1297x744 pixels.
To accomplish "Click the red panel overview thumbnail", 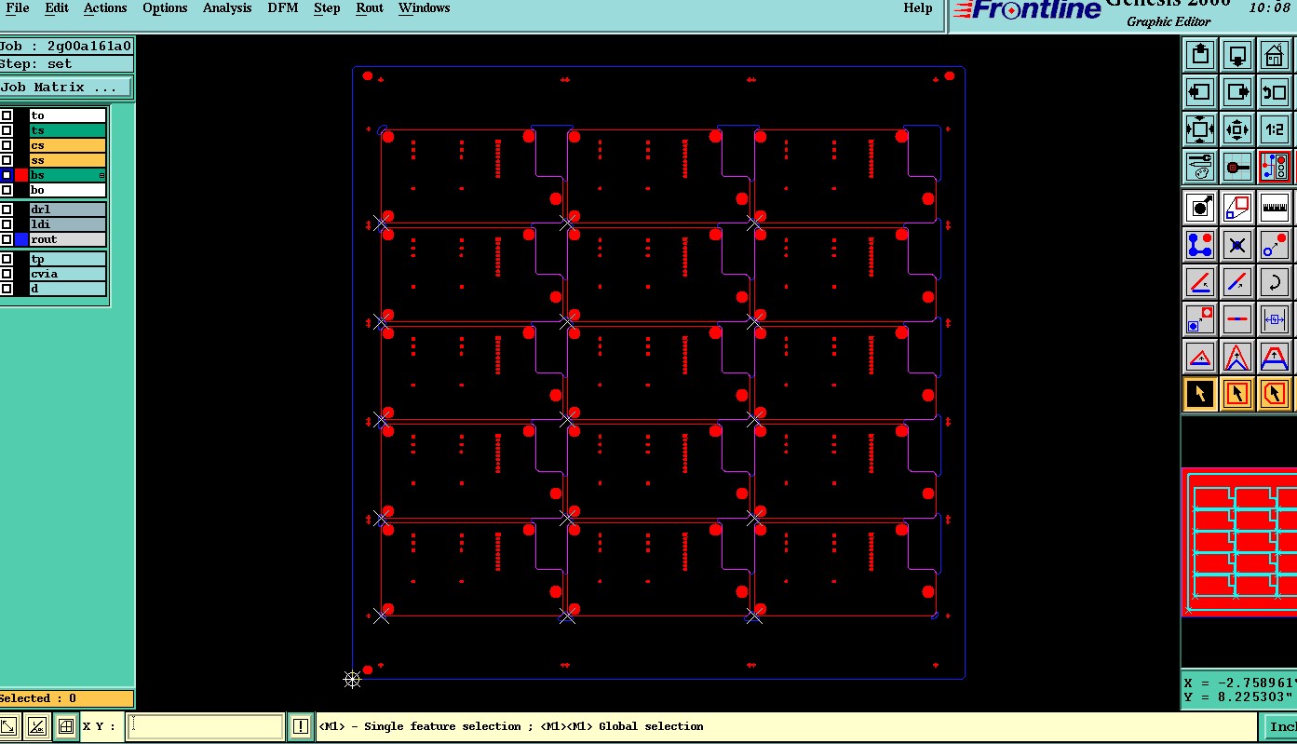I will coord(1239,542).
